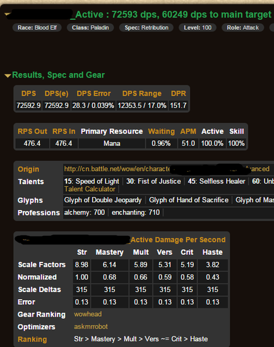The image size is (274, 347).
Task: Click the Active Damage Per Second title
Action: click(x=178, y=240)
